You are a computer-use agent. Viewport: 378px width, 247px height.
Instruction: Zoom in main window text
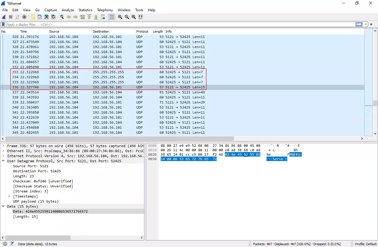[120, 17]
